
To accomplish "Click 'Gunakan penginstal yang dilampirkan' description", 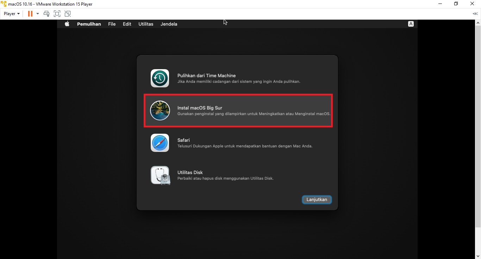I will click(x=254, y=114).
